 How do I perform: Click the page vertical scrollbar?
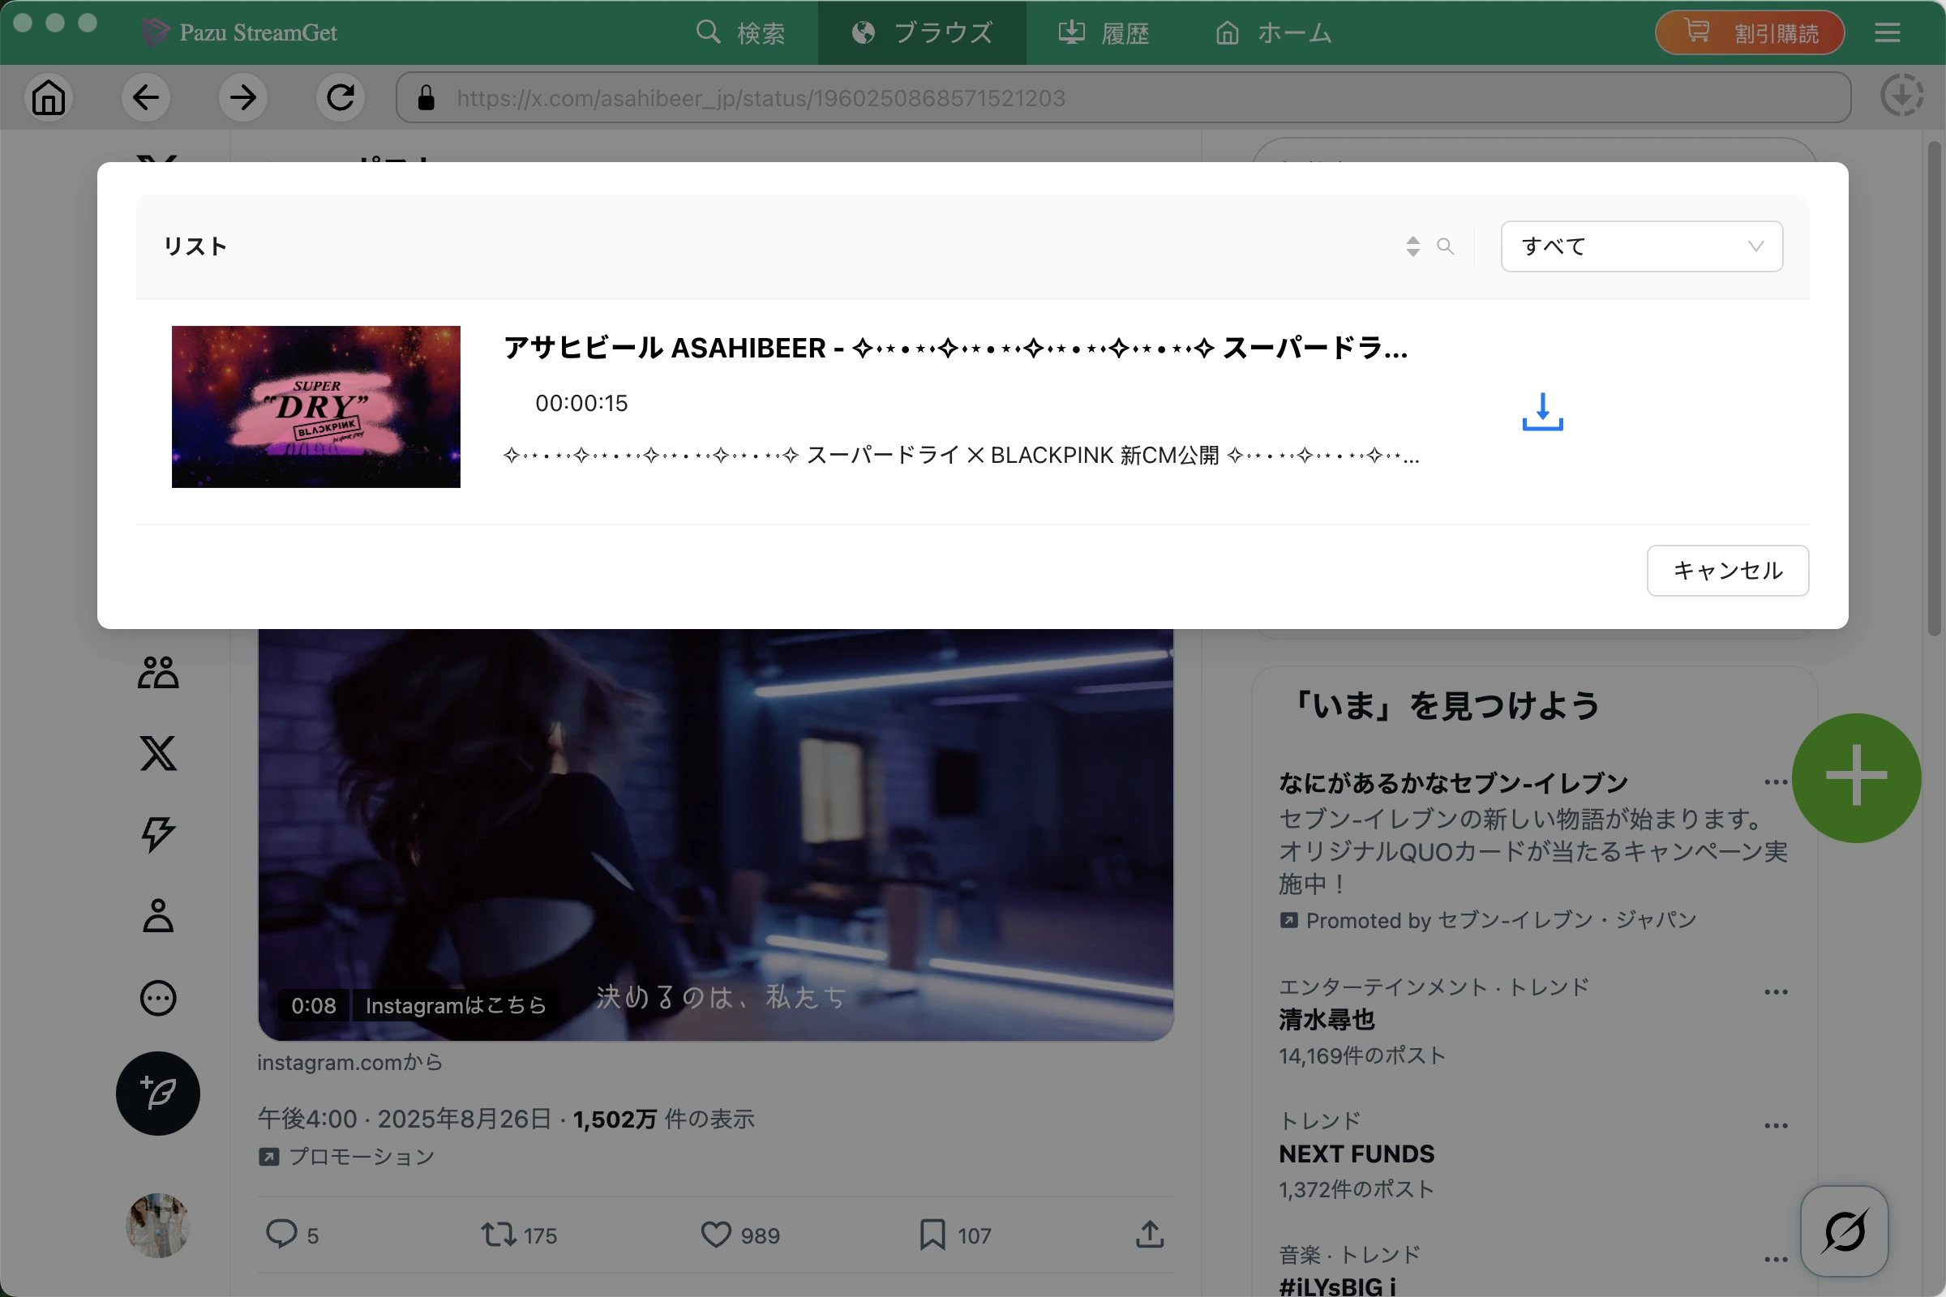1934,389
